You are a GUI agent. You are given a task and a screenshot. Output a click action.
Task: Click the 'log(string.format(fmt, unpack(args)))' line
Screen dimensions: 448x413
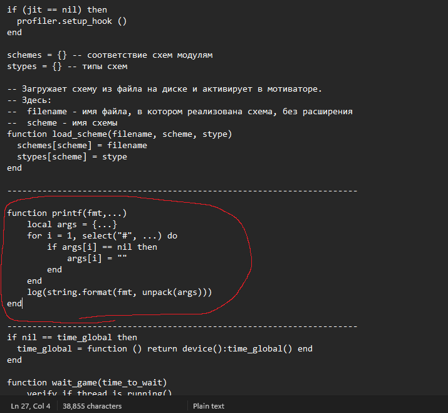[120, 292]
